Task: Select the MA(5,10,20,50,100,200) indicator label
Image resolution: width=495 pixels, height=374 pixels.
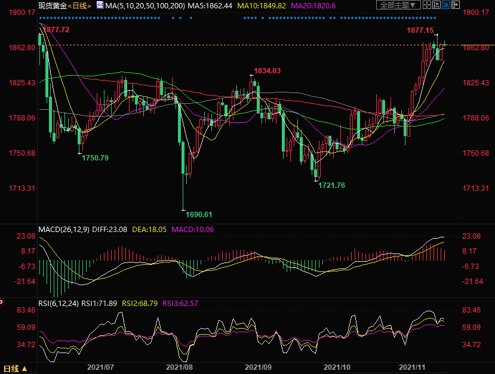Action: (144, 5)
